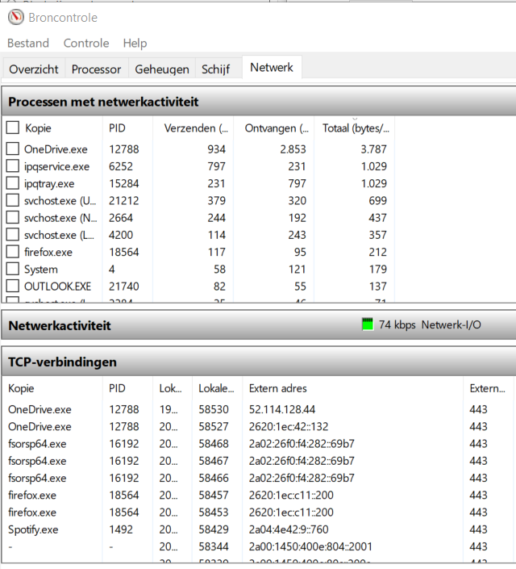Select the firefox.exe process name in processes
Image resolution: width=516 pixels, height=569 pixels.
[x=48, y=252]
